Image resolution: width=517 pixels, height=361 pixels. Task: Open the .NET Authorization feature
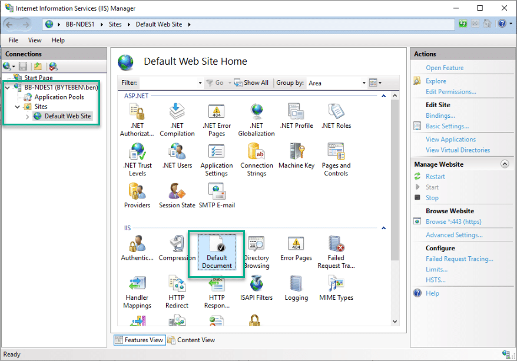137,120
